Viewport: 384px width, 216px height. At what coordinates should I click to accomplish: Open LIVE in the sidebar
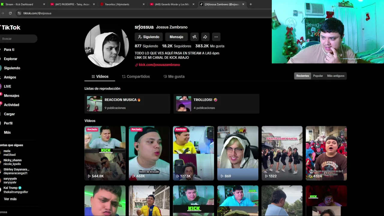pos(7,86)
